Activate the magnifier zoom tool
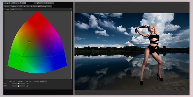Image resolution: width=193 pixels, height=97 pixels. click(21, 3)
